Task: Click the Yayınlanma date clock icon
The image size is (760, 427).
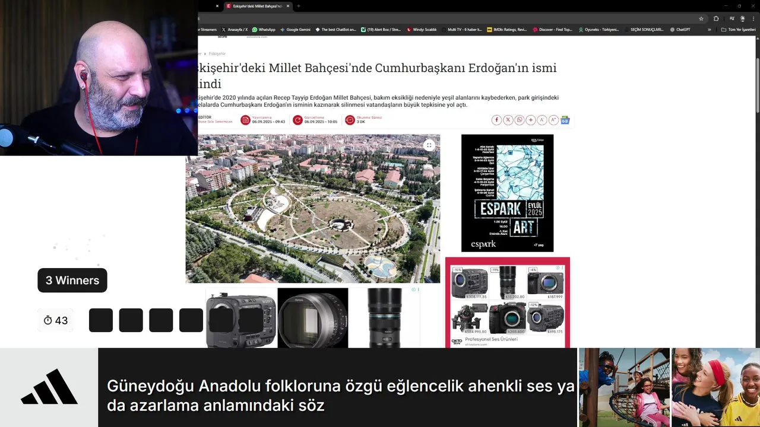Action: tap(245, 120)
